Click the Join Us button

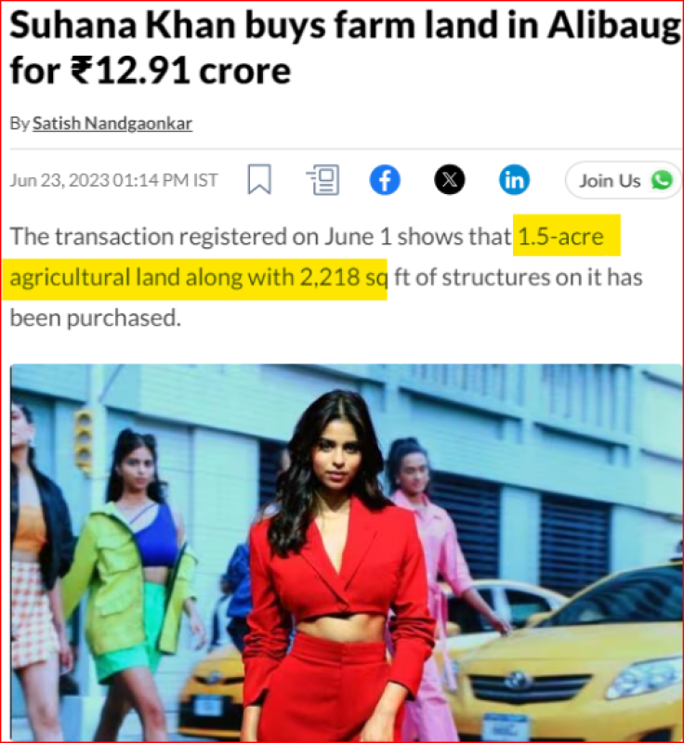click(624, 180)
